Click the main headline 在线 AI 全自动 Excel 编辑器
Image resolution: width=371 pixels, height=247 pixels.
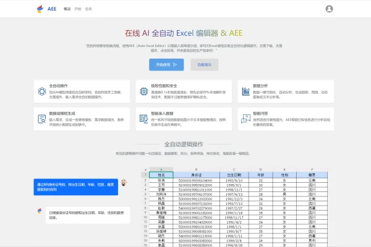(184, 33)
